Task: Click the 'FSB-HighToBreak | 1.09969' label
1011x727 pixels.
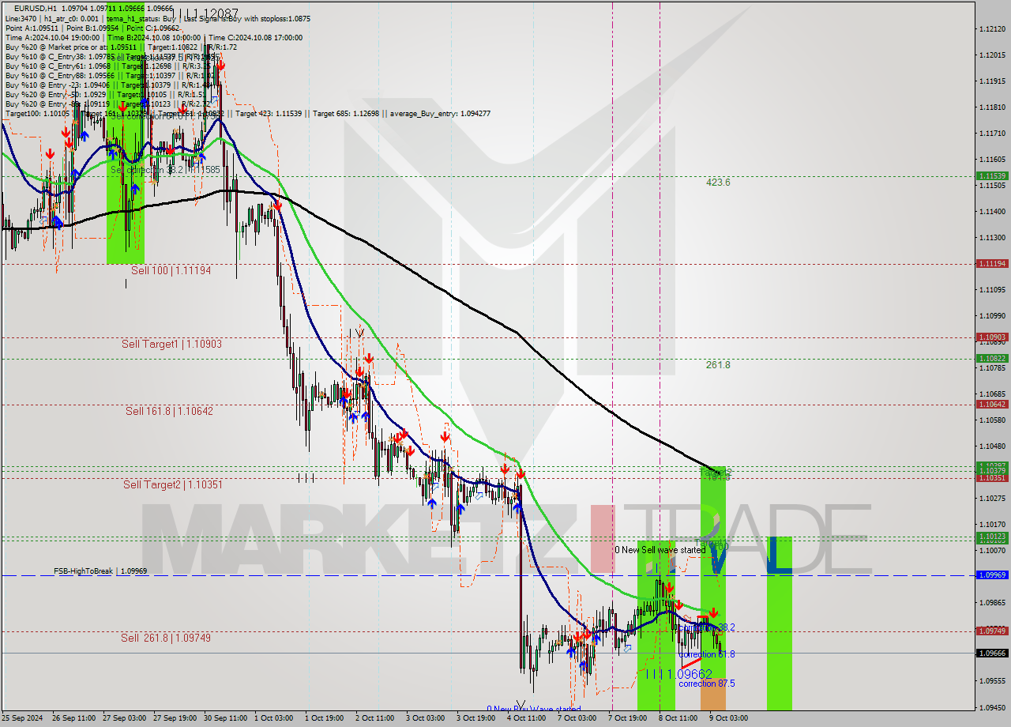Action: [x=100, y=571]
